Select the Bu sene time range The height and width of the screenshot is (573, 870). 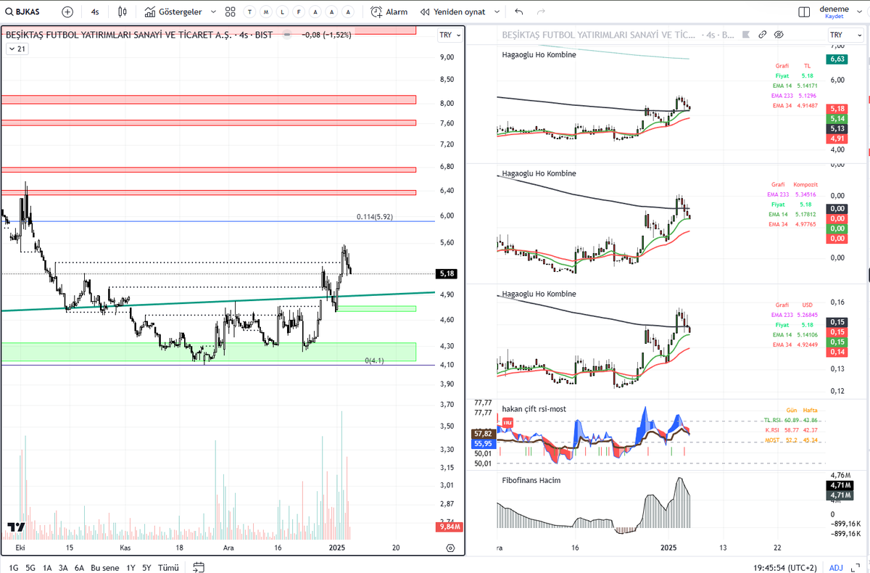click(105, 568)
